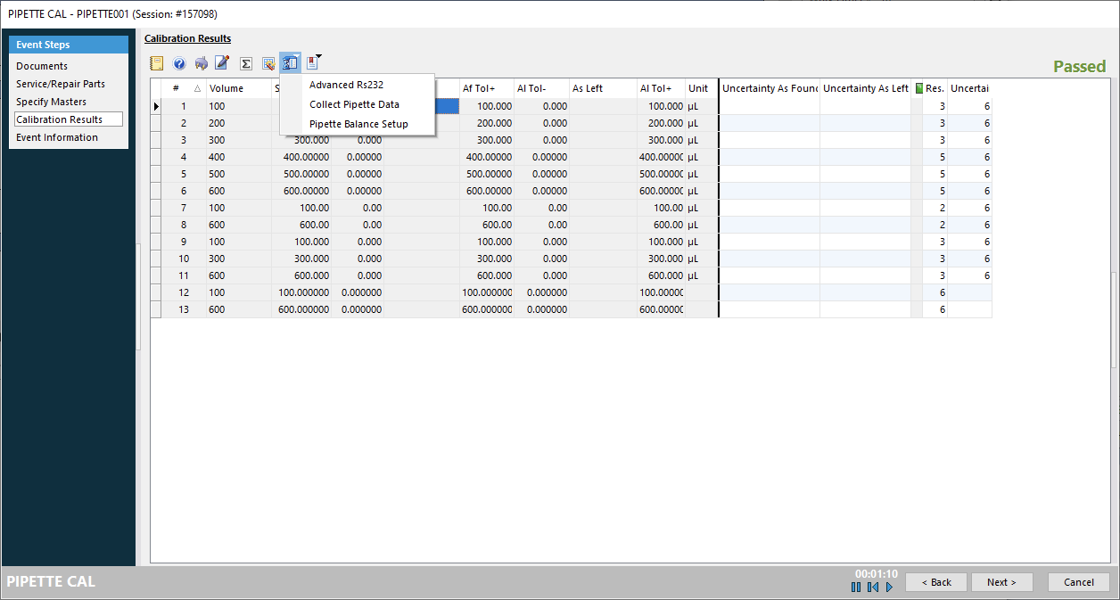Toggle the pipette data collection dropdown button

pyautogui.click(x=290, y=62)
